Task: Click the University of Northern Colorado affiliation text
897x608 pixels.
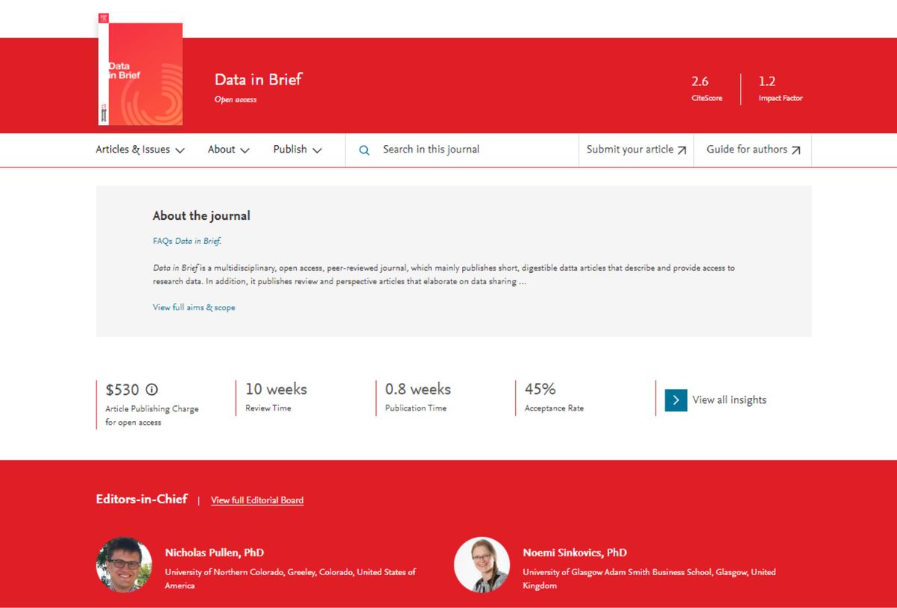Action: point(291,579)
